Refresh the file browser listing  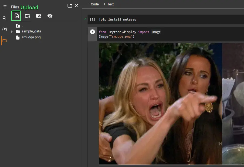[x=28, y=16]
